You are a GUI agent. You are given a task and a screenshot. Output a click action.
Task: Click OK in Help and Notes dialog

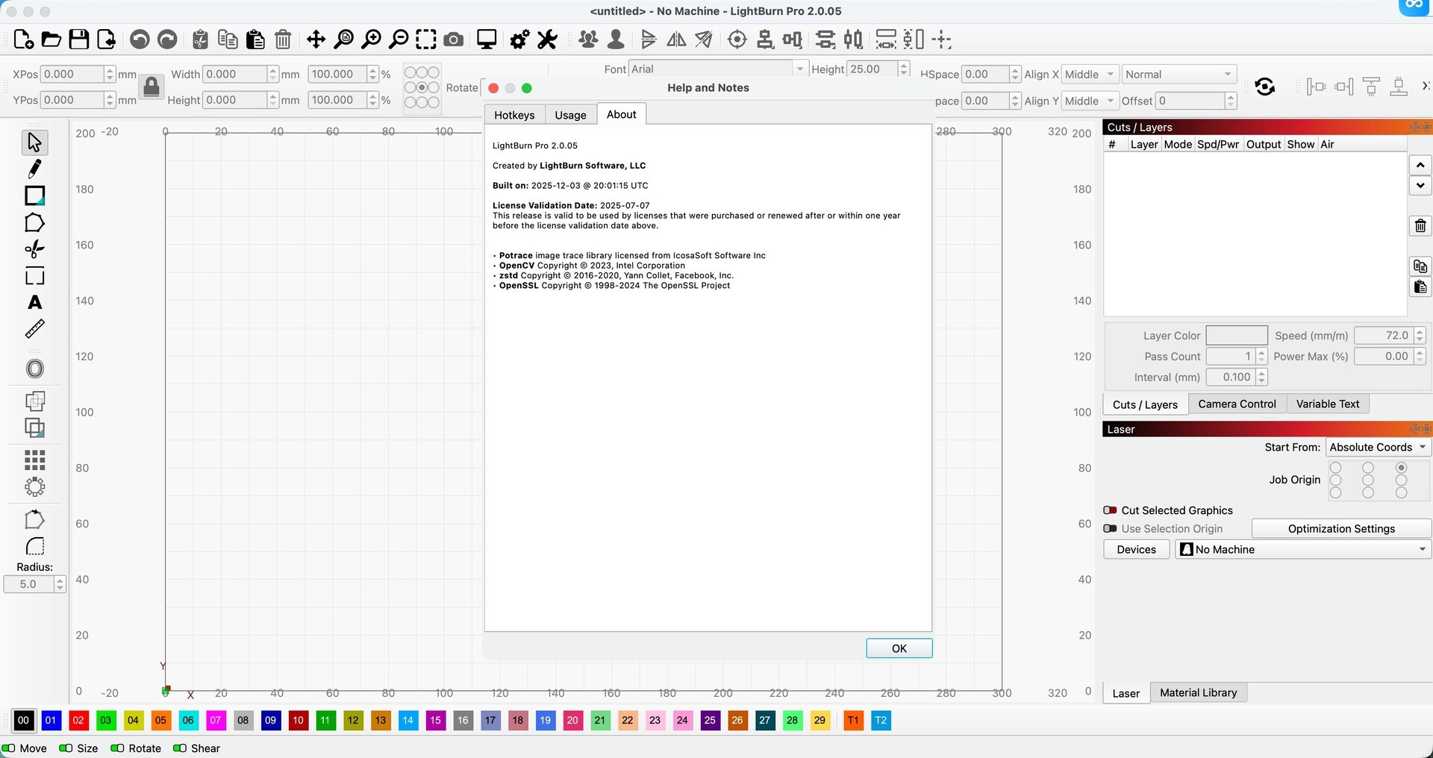899,648
